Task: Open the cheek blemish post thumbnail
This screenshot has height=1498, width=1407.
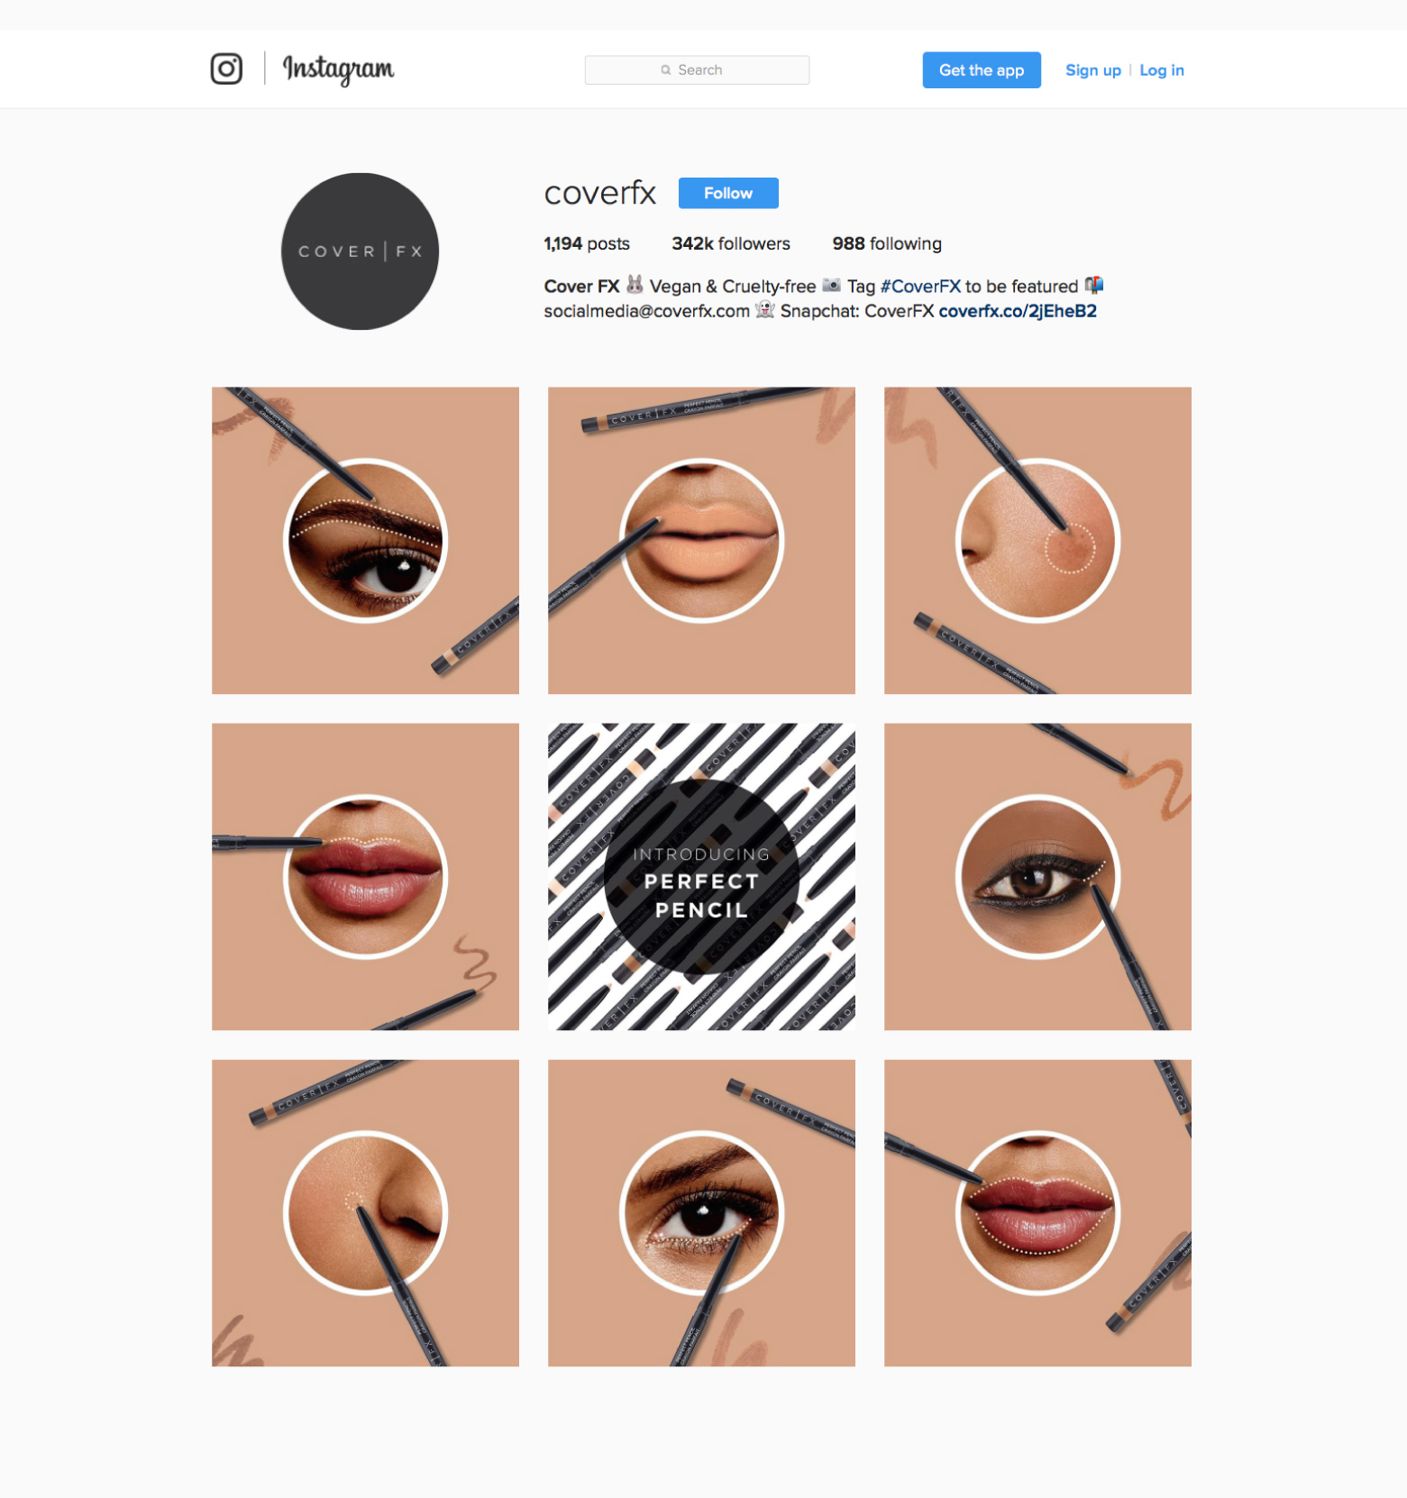Action: [x=1037, y=541]
